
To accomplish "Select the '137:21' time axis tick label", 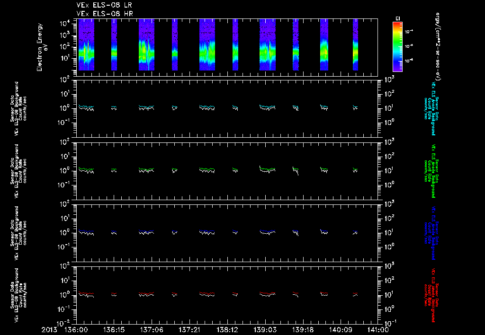I will click(189, 330).
